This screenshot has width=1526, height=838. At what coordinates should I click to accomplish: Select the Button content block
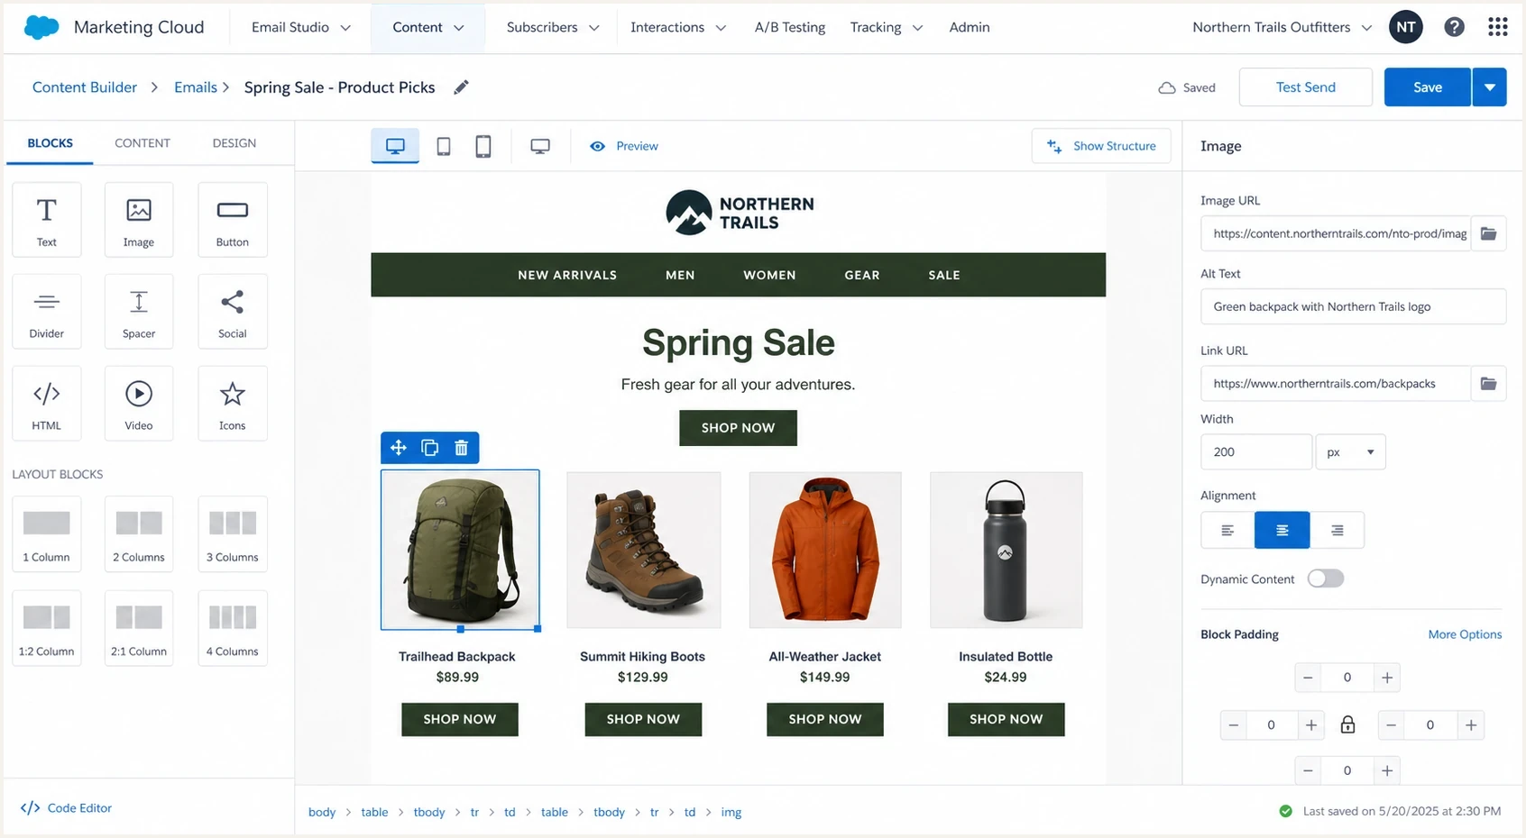(233, 220)
